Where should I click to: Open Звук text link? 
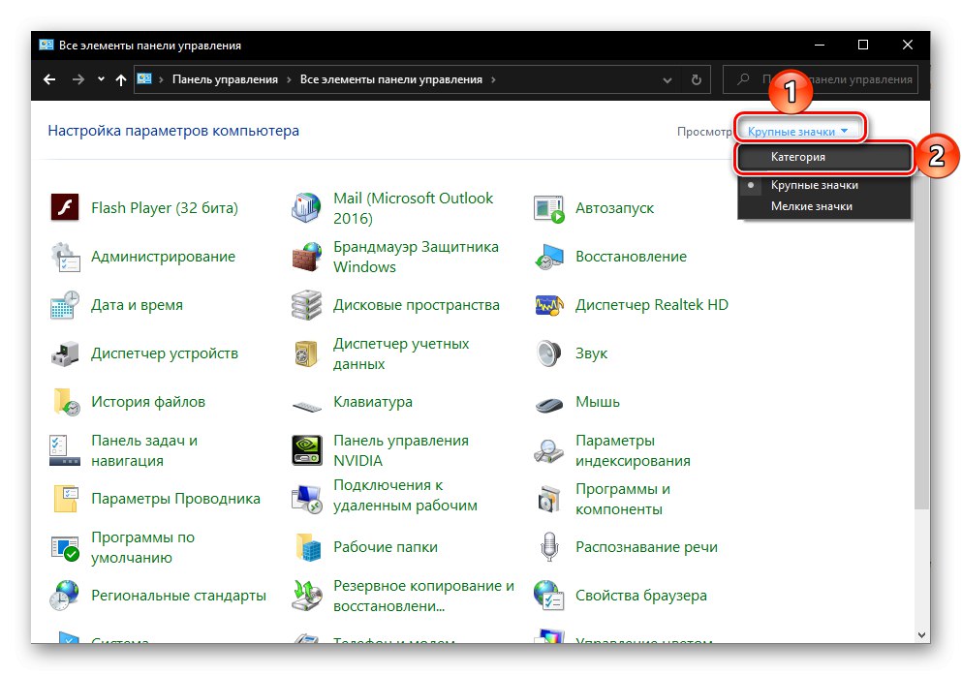591,353
